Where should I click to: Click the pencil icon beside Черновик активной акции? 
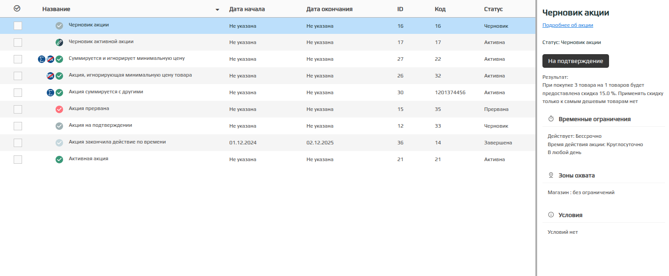59,43
